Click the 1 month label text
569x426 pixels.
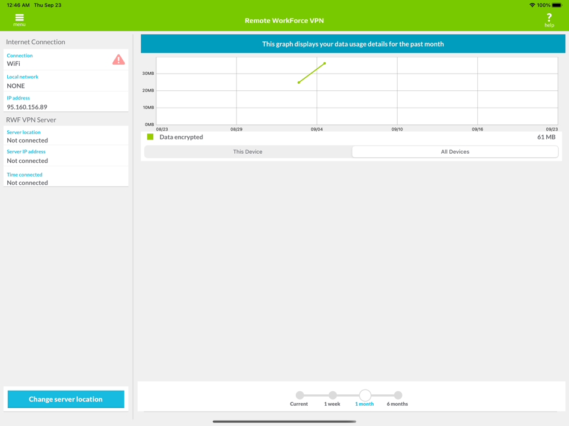364,404
